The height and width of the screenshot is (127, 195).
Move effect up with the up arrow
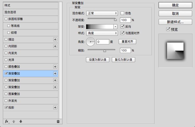tap(14, 122)
